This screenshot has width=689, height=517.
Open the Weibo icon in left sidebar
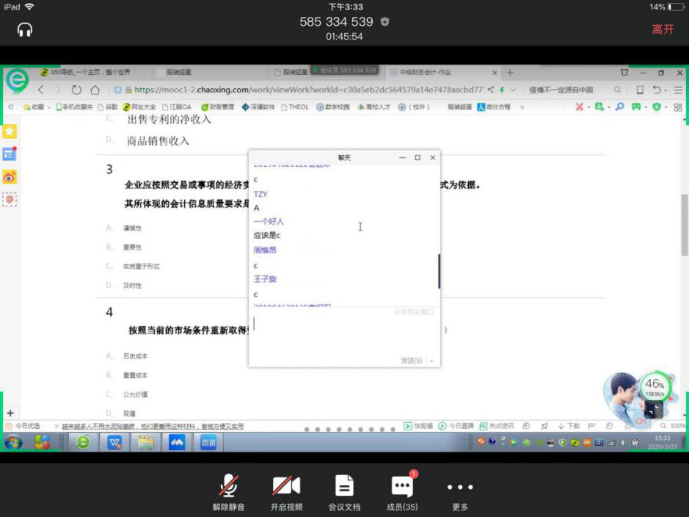10,177
